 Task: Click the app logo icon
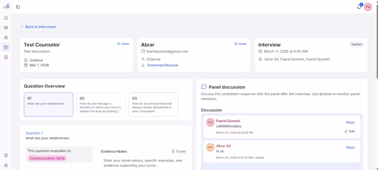pos(6,6)
